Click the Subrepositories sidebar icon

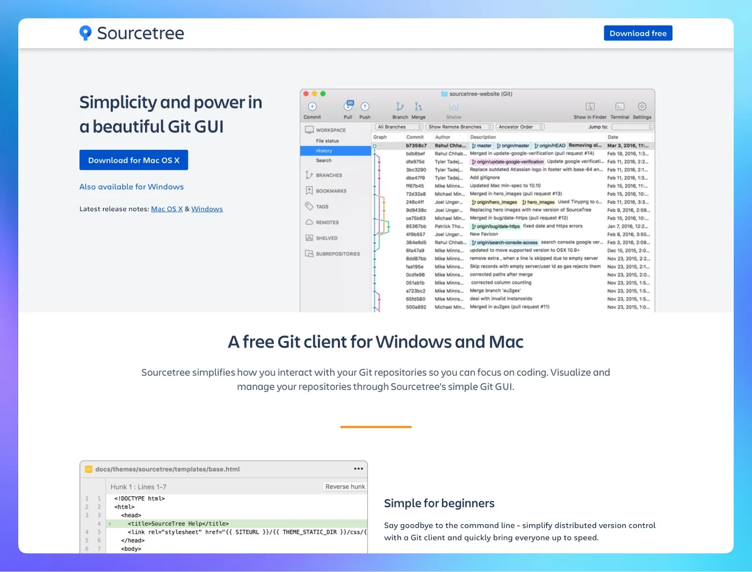pyautogui.click(x=309, y=254)
